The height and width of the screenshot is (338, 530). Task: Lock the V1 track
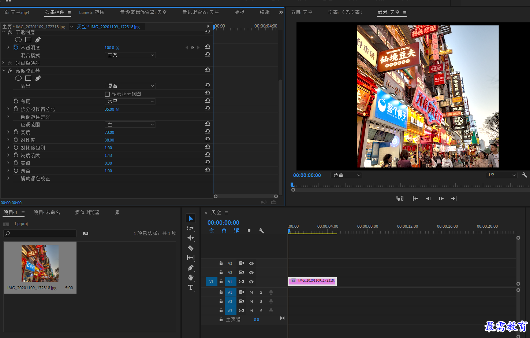221,282
